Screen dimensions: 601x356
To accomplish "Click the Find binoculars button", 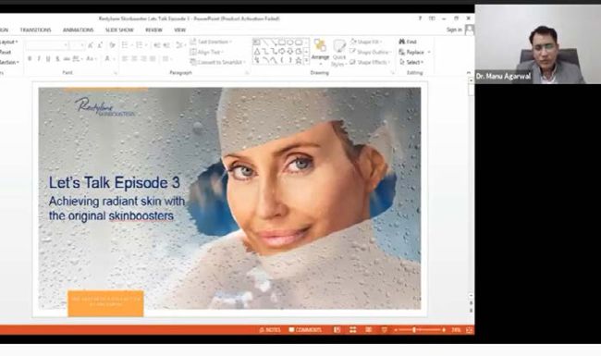I will coord(408,42).
